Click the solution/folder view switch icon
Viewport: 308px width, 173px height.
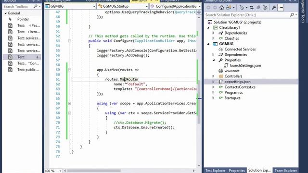point(229,8)
